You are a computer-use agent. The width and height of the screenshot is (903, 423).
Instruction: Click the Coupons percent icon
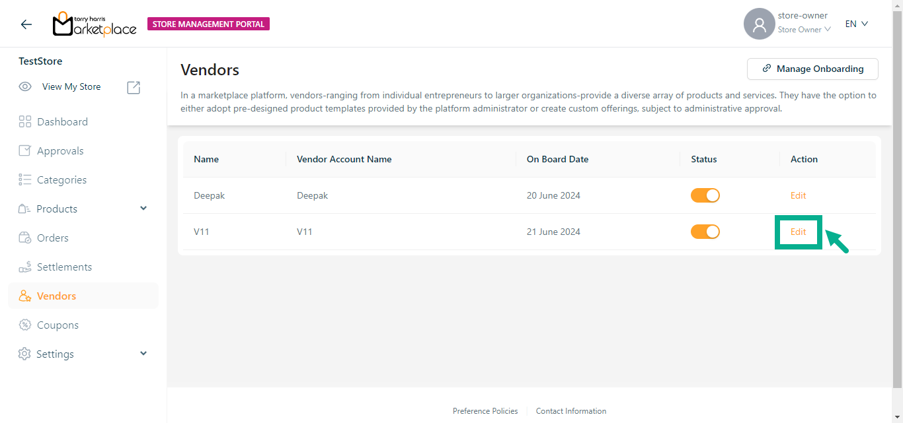point(25,325)
